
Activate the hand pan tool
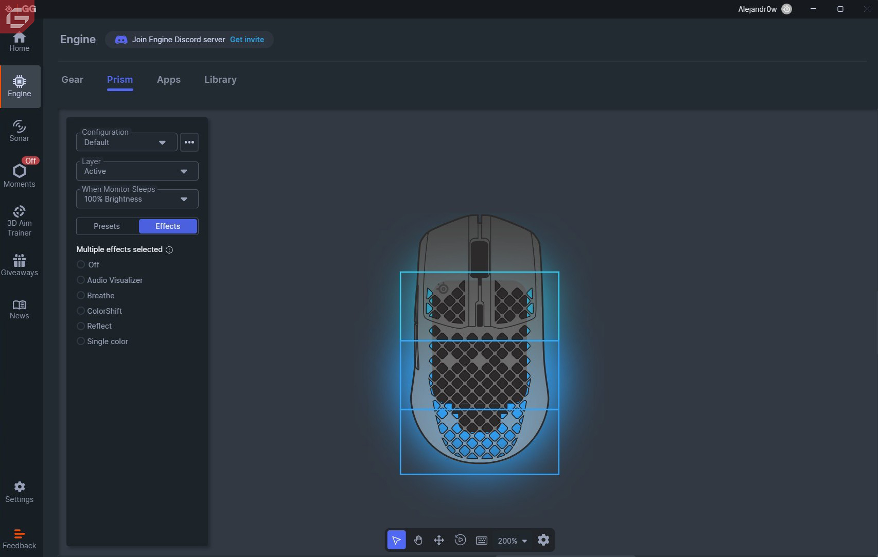(418, 540)
